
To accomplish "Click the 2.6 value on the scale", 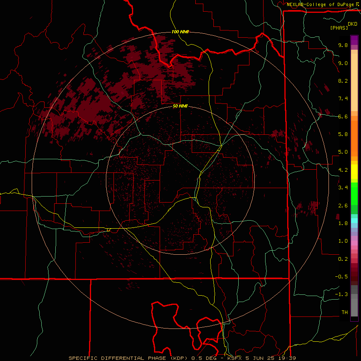I will coord(343,206).
